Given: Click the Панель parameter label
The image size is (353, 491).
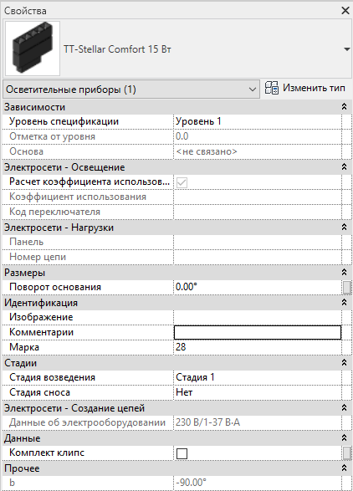Looking at the screenshot, I should coord(26,242).
